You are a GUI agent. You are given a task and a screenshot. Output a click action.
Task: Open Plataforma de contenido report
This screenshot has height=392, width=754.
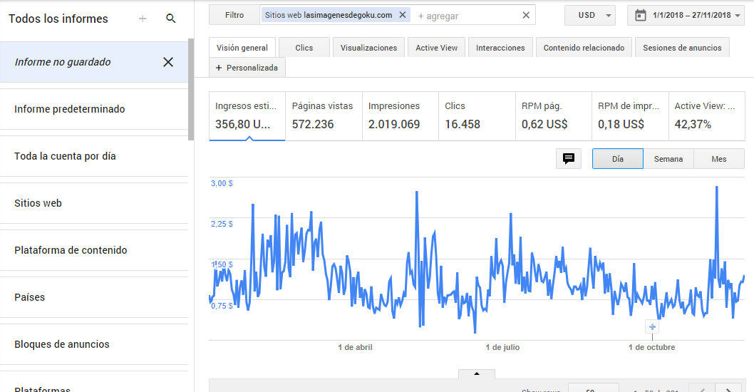94,250
